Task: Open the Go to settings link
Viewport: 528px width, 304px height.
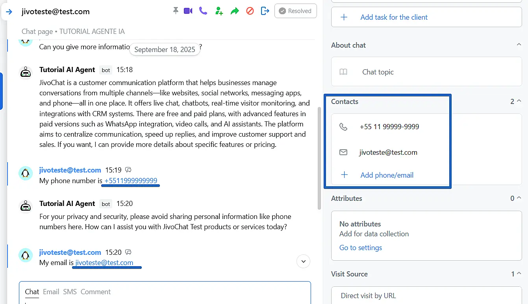Action: (x=361, y=248)
